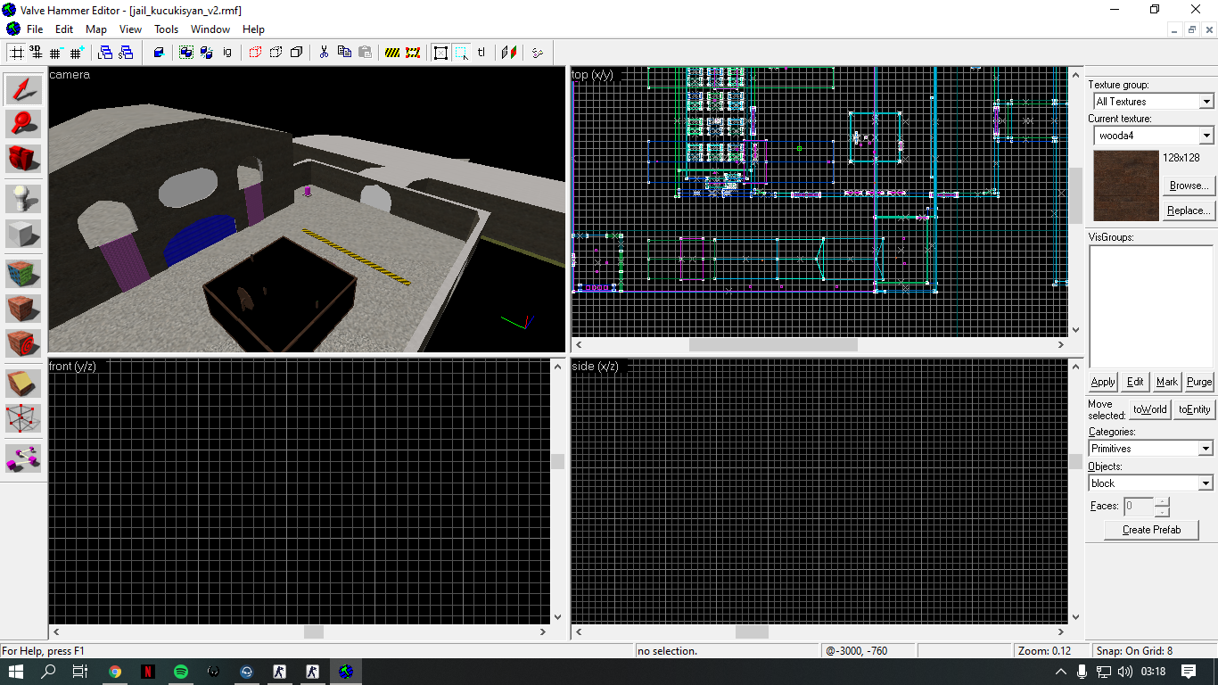Select the Camera tool
Screen dimensions: 1218x685
tap(24, 158)
